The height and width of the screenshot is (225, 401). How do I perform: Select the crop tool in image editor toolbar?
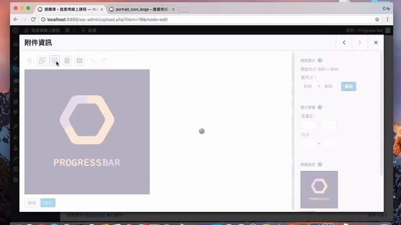point(29,61)
